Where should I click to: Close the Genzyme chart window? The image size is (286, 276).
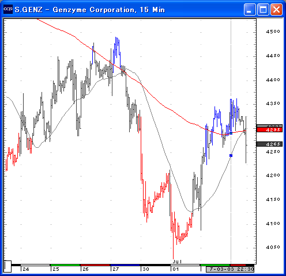tap(276, 9)
